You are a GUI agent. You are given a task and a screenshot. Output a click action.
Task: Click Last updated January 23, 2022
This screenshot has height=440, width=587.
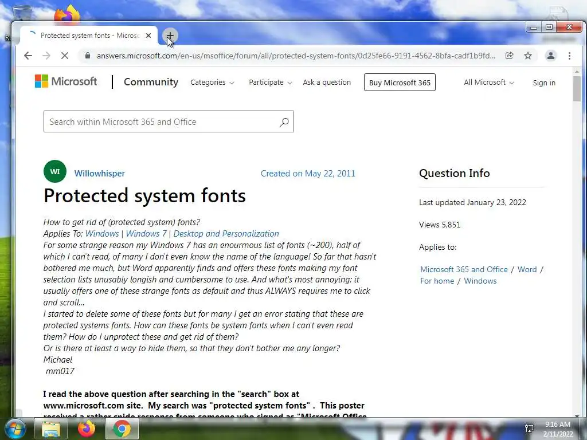coord(472,202)
